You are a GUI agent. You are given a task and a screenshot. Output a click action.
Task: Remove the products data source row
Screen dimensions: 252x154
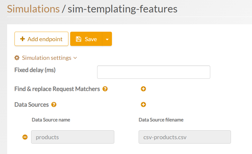point(25,137)
